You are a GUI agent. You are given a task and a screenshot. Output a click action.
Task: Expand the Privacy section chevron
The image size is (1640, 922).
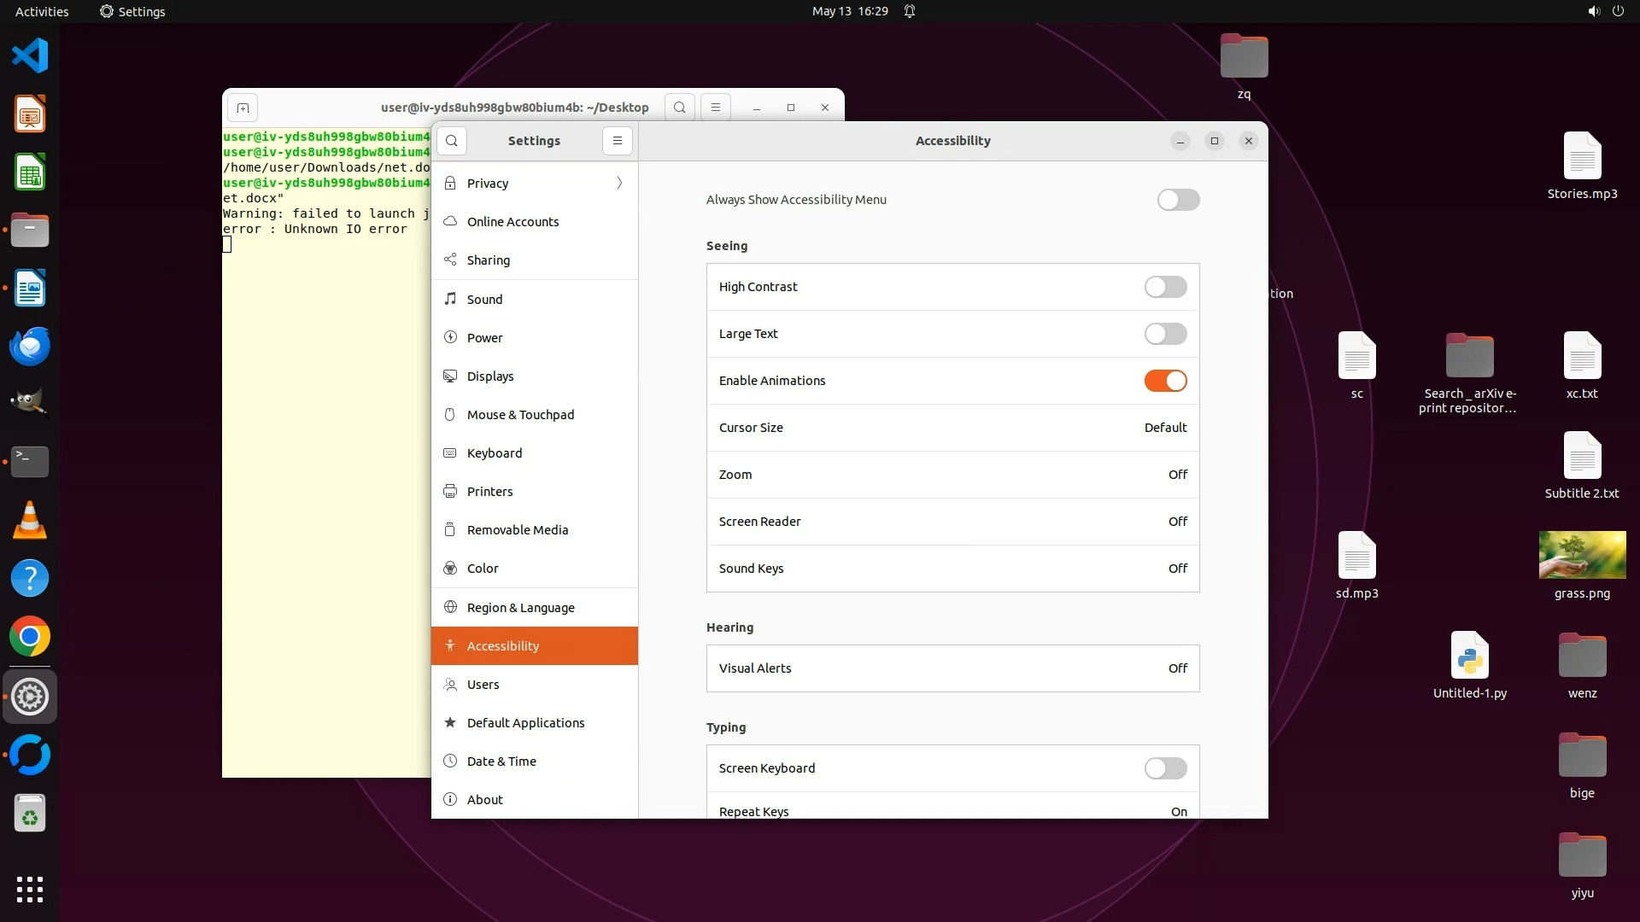[619, 183]
